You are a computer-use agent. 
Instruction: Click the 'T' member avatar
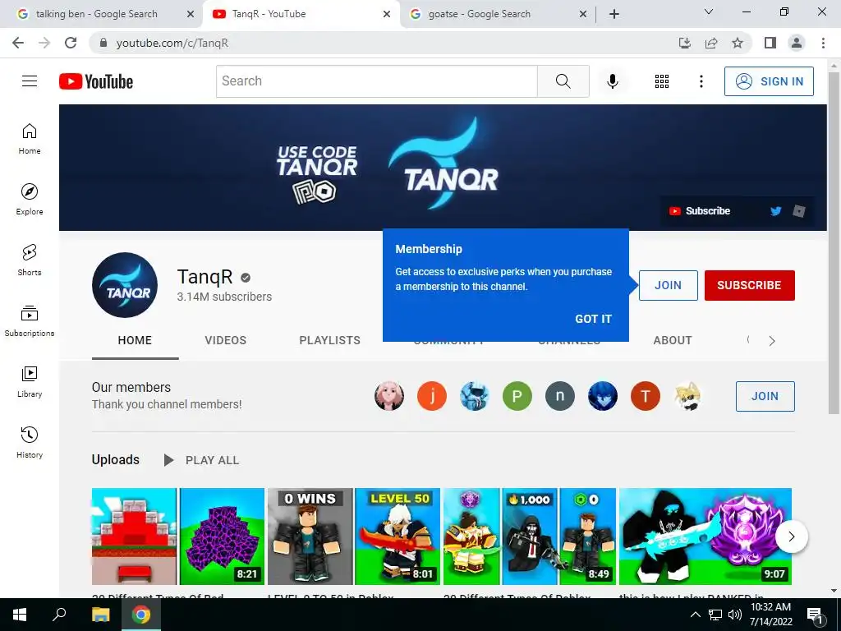646,396
